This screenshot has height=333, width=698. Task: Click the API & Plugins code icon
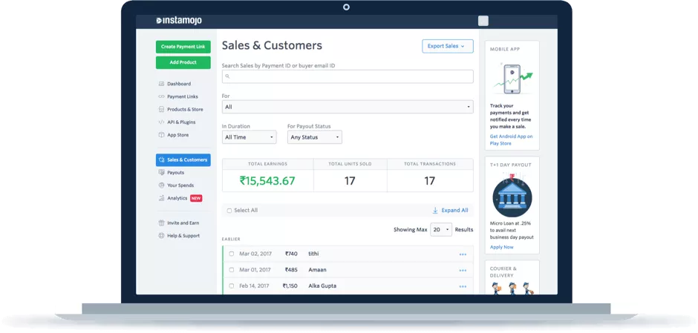[161, 122]
